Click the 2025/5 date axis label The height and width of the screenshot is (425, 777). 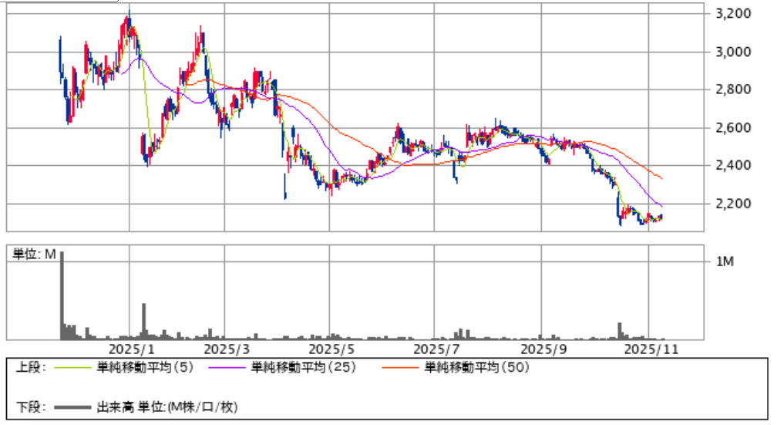coord(328,348)
